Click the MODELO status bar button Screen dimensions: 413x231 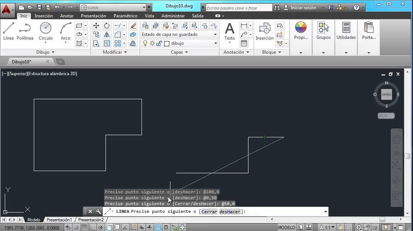click(287, 228)
